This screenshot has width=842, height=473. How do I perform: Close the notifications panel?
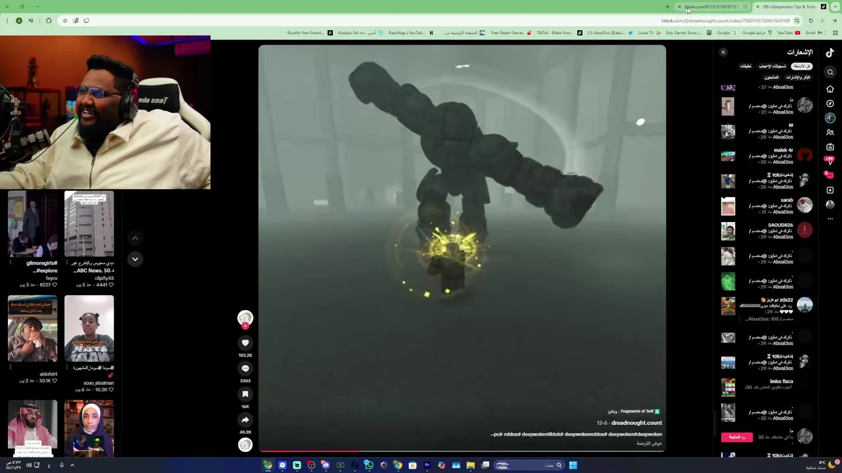coord(723,52)
